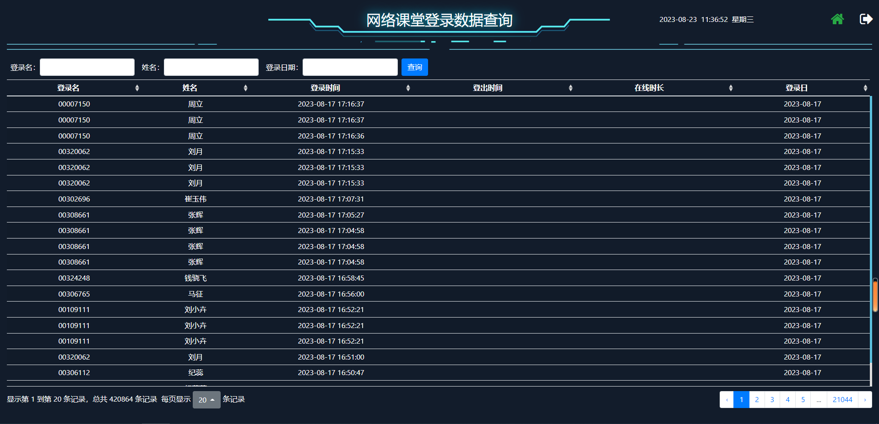Click login time 2023-08-17 16:56:00
Image resolution: width=879 pixels, height=424 pixels.
pos(331,294)
